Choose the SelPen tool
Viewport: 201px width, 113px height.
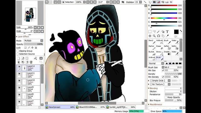pyautogui.click(x=167, y=47)
